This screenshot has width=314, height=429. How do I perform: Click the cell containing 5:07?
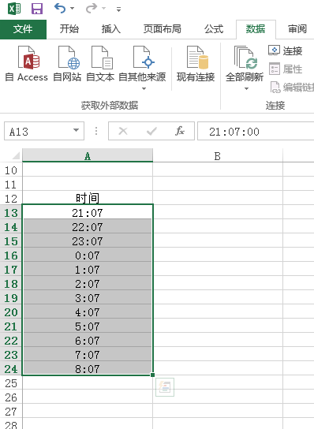(88, 326)
